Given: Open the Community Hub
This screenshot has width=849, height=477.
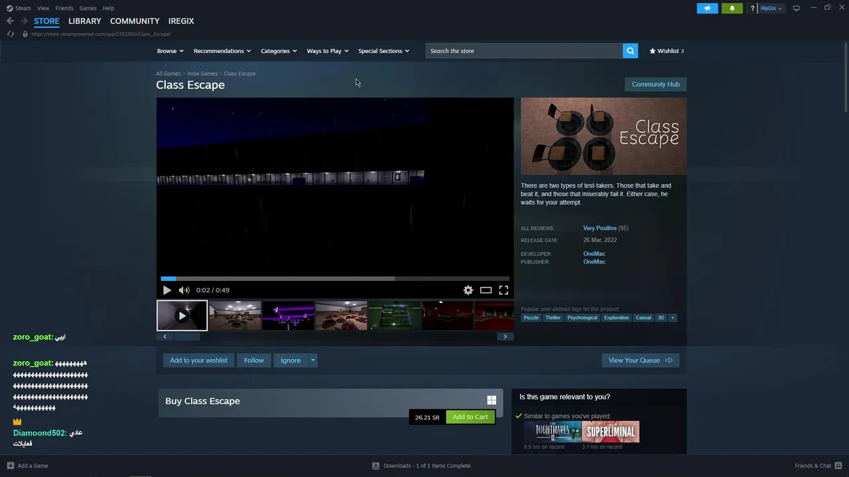Looking at the screenshot, I should click(x=655, y=84).
